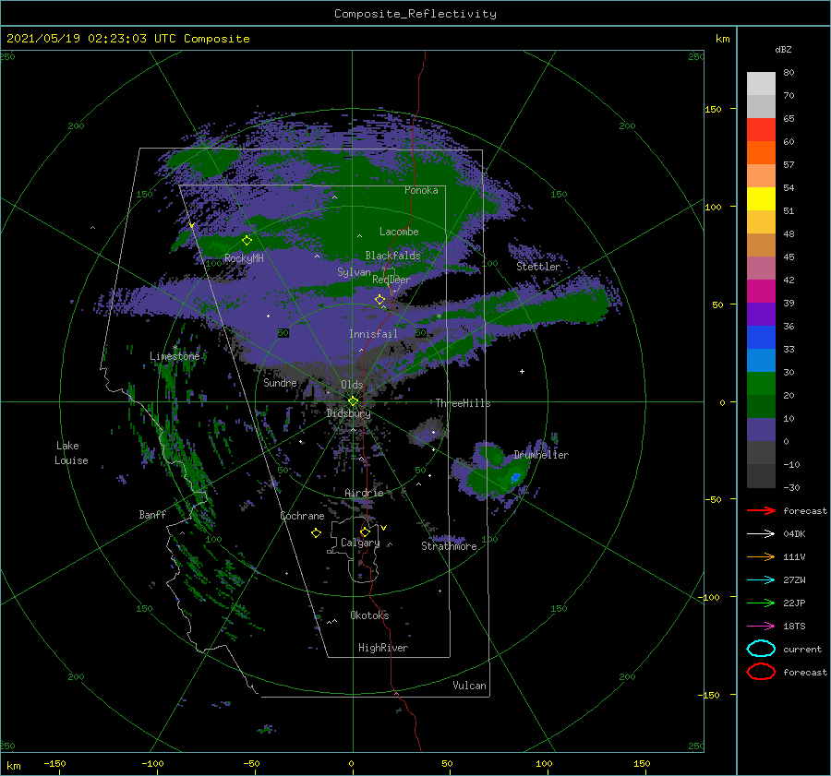
Task: Click the yellow diamond marker below Cochrane
Action: coord(316,533)
